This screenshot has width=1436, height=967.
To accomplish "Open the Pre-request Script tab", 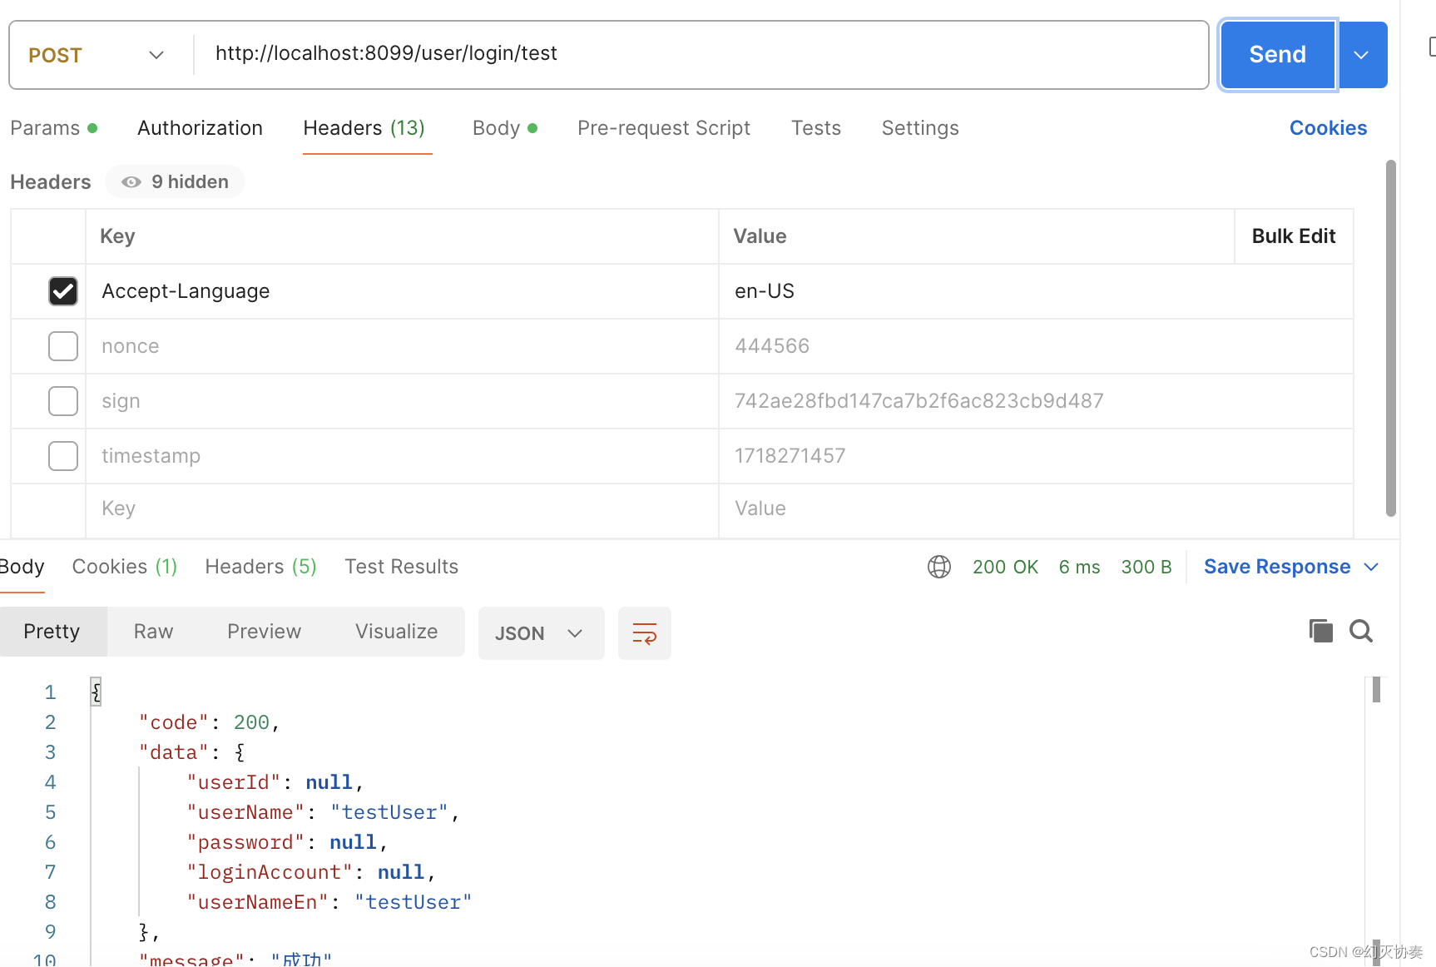I will coord(664,128).
